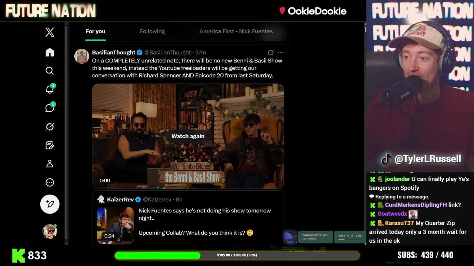Image resolution: width=474 pixels, height=266 pixels.
Task: Open KaizerRev display name link
Action: point(120,199)
